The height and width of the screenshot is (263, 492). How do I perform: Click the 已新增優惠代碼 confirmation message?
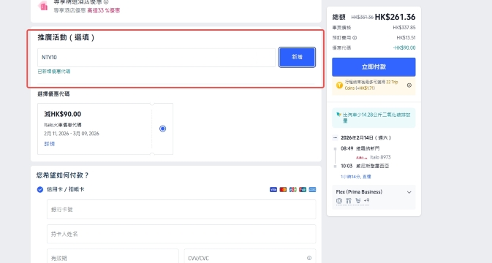point(54,72)
